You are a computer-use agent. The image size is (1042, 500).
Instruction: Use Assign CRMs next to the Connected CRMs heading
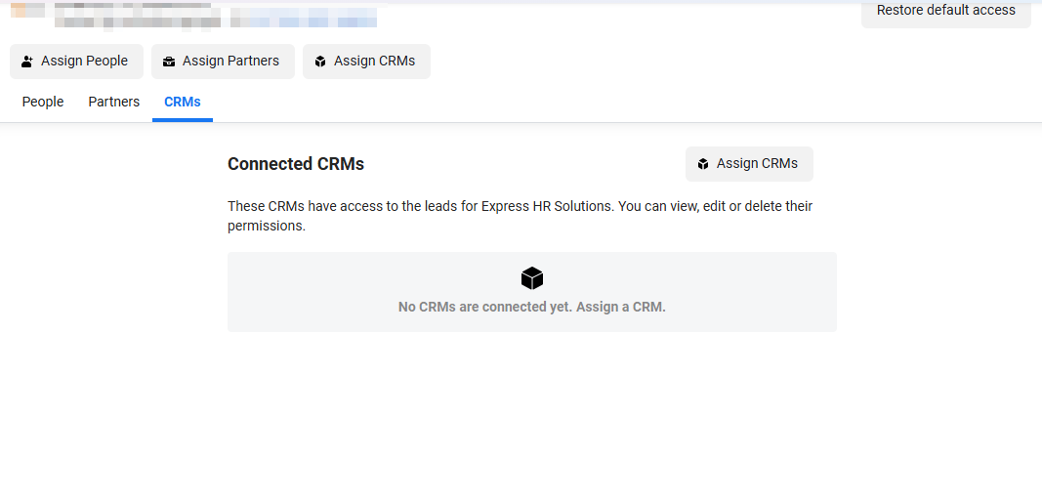(x=749, y=163)
